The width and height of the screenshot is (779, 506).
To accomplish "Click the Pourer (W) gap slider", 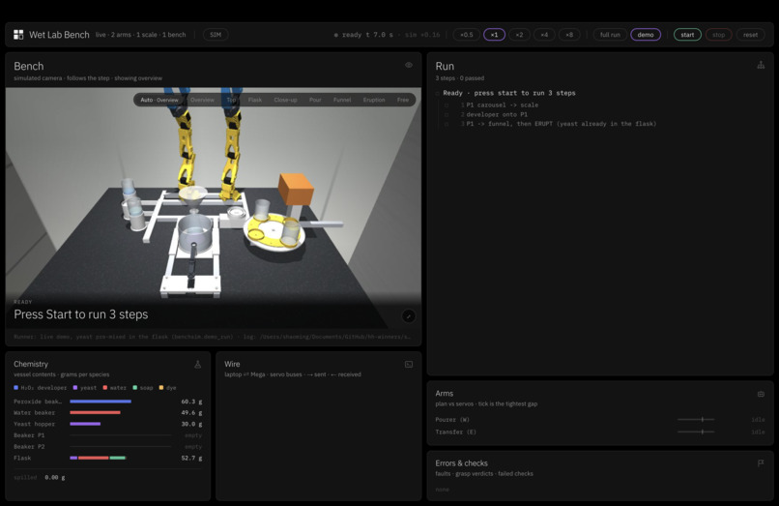I will pyautogui.click(x=696, y=420).
